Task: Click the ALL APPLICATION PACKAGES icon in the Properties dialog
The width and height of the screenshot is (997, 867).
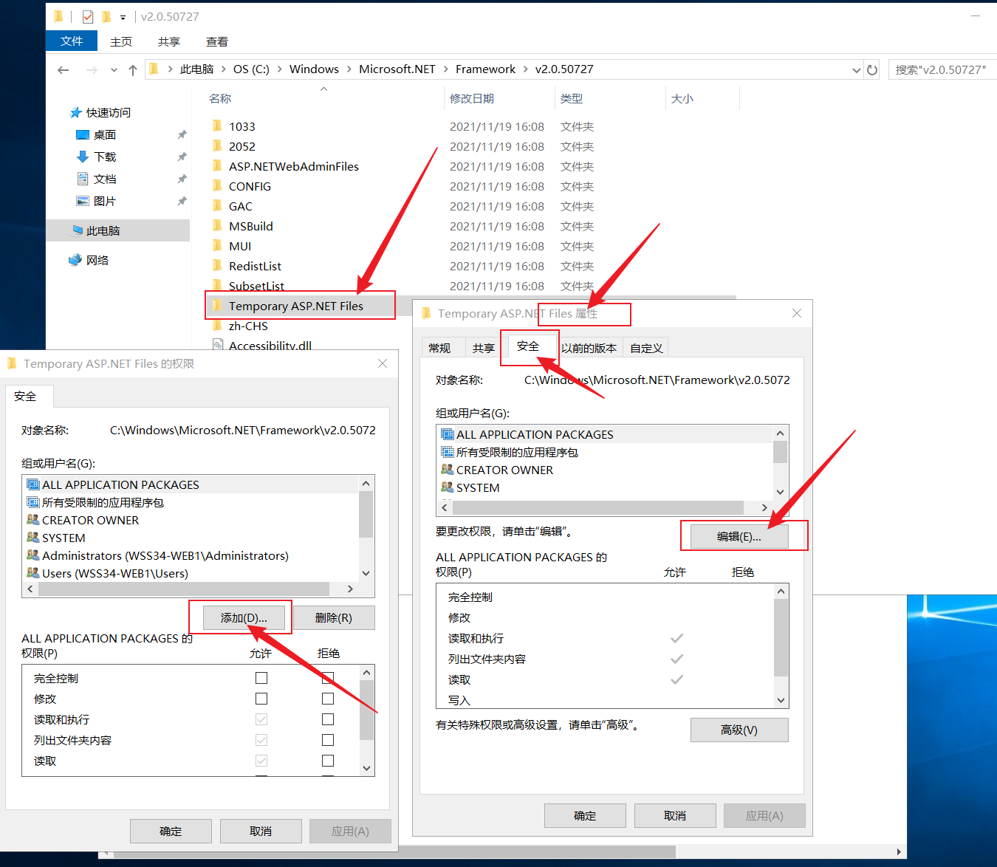Action: pyautogui.click(x=448, y=434)
